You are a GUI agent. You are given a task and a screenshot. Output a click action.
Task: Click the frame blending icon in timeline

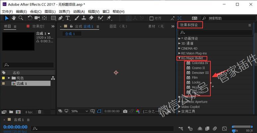pos(207,128)
